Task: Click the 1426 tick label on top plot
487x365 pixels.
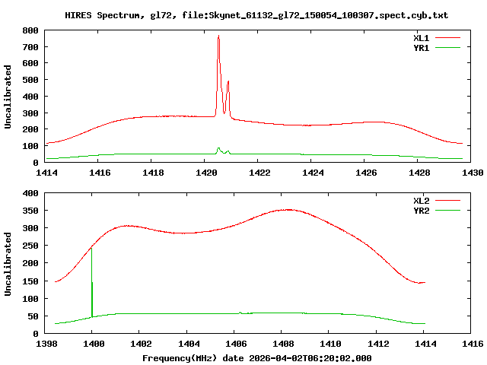Action: 366,173
